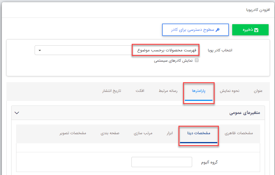The width and height of the screenshot is (275, 175).
Task: Select the مشخصات ظاهری sub-tab
Action: [x=239, y=133]
